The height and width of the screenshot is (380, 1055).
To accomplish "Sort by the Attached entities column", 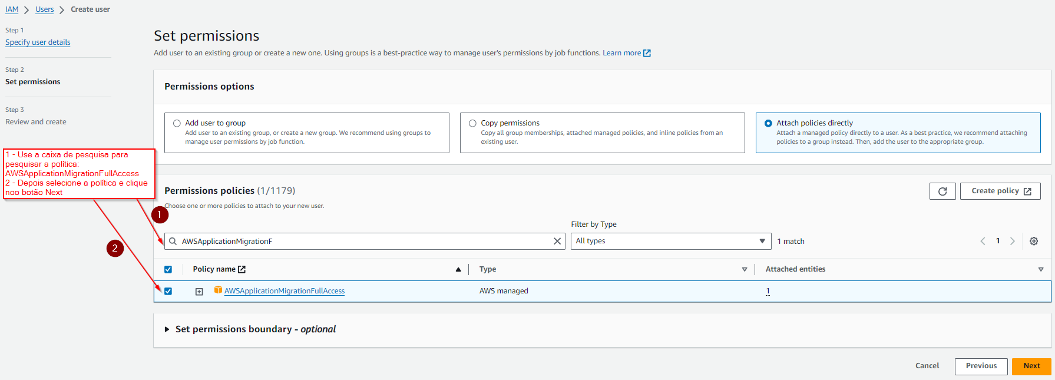I will point(1040,269).
